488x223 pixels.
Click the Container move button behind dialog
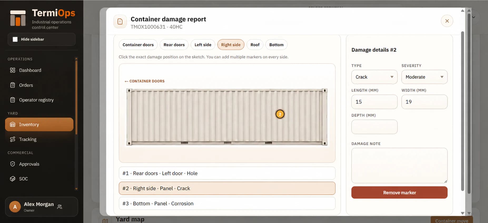point(452,220)
